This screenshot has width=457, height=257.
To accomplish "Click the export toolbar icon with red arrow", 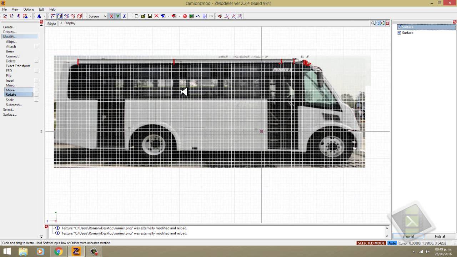I will pyautogui.click(x=174, y=16).
